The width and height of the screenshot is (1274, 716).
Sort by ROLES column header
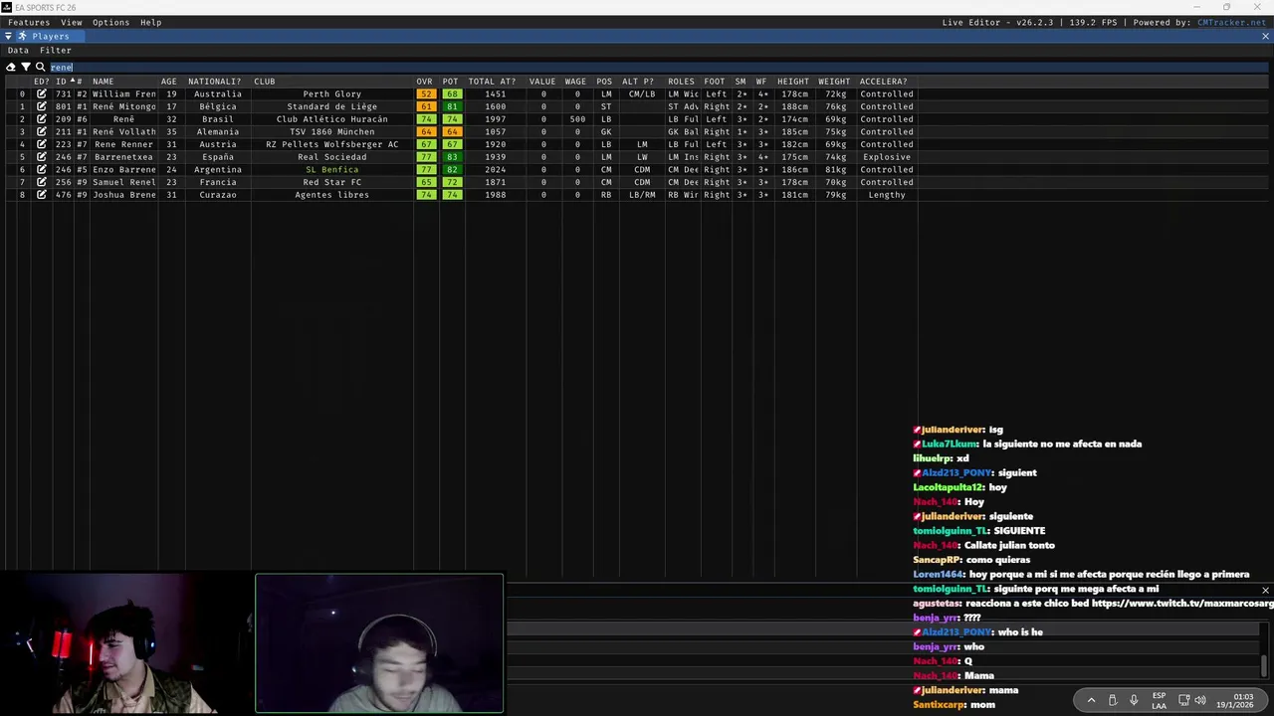[x=682, y=82]
